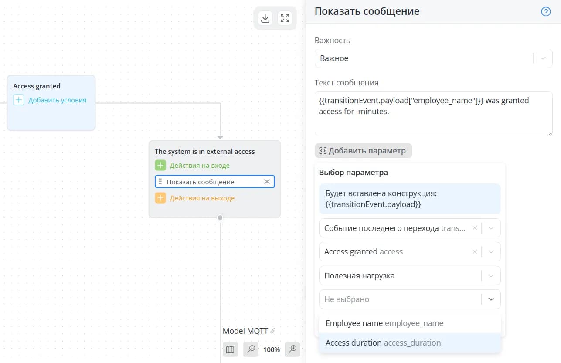Click the download diagram icon
Viewport: 561px width, 363px height.
[265, 18]
